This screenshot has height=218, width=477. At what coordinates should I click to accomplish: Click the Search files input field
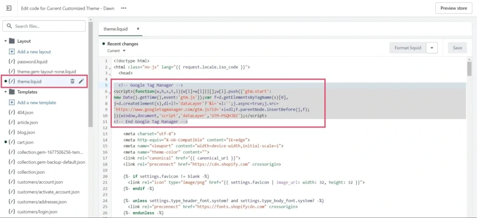click(x=44, y=26)
